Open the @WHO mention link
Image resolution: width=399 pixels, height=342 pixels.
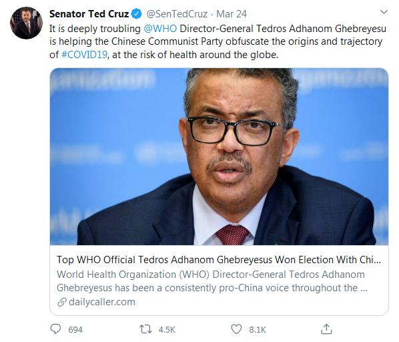pyautogui.click(x=160, y=29)
